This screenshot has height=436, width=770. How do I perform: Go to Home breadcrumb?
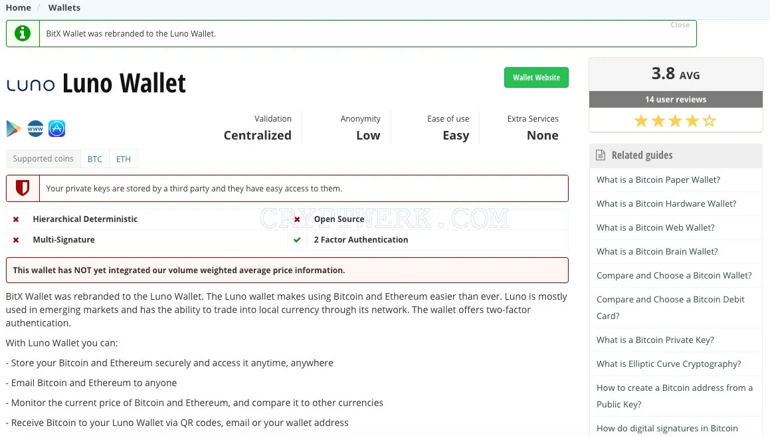[18, 8]
